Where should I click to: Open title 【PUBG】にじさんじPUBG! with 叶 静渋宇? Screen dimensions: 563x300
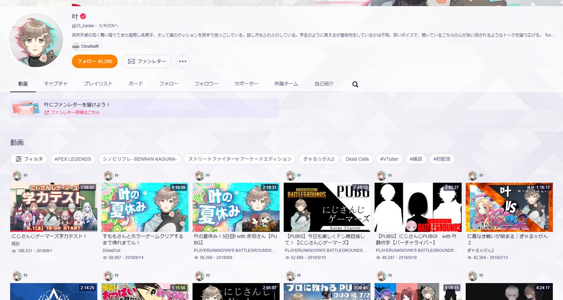point(416,239)
